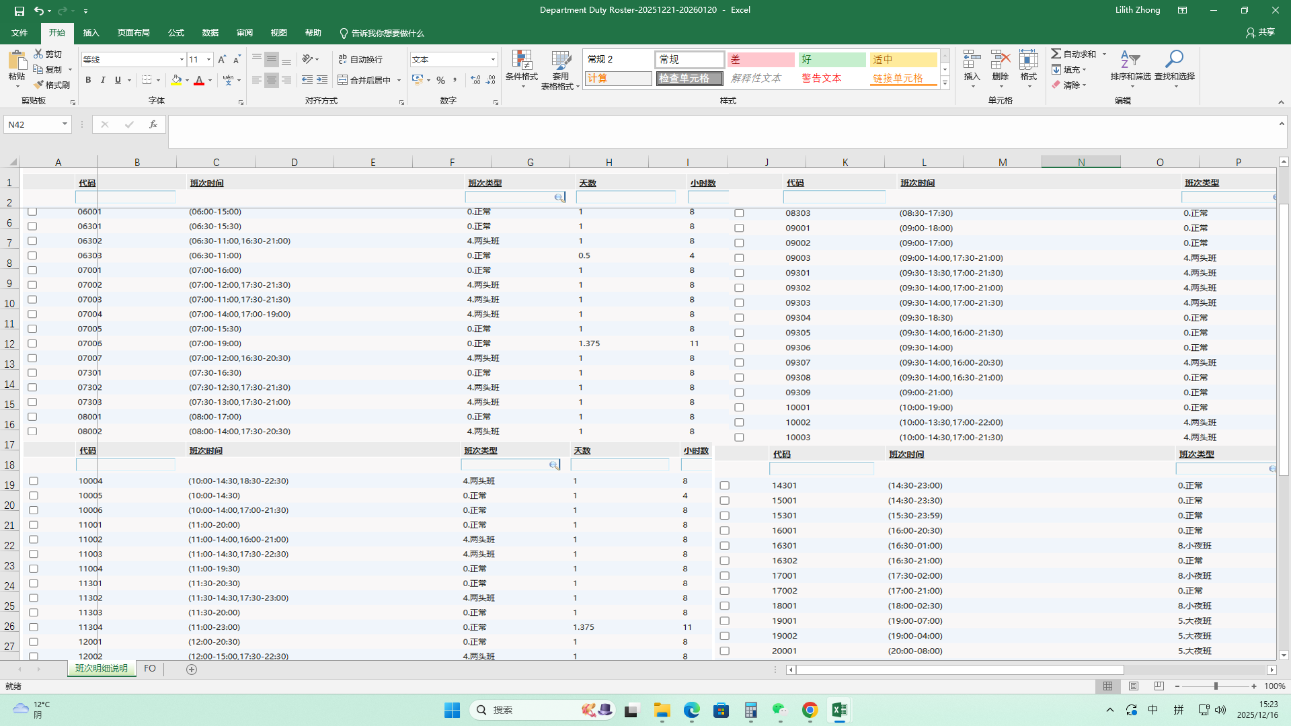Click the 共享 share button
Viewport: 1291px width, 726px height.
pyautogui.click(x=1260, y=32)
